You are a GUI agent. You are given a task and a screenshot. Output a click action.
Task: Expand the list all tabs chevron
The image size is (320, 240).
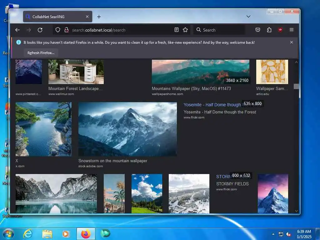[x=248, y=17]
